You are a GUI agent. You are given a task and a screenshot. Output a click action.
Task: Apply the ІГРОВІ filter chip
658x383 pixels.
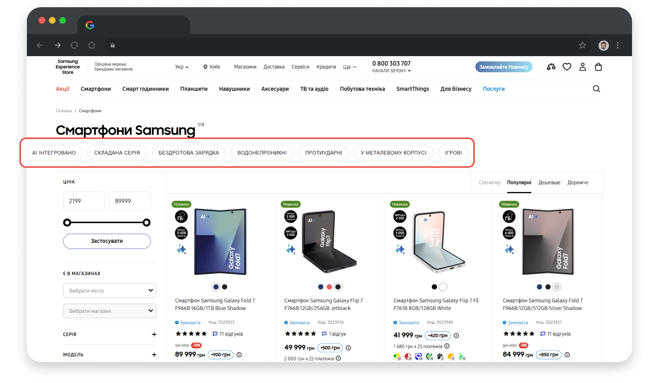pos(453,153)
